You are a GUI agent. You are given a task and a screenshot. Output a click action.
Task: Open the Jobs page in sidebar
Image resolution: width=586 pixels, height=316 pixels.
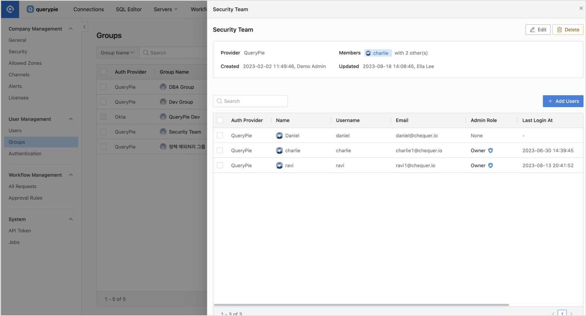pyautogui.click(x=14, y=242)
